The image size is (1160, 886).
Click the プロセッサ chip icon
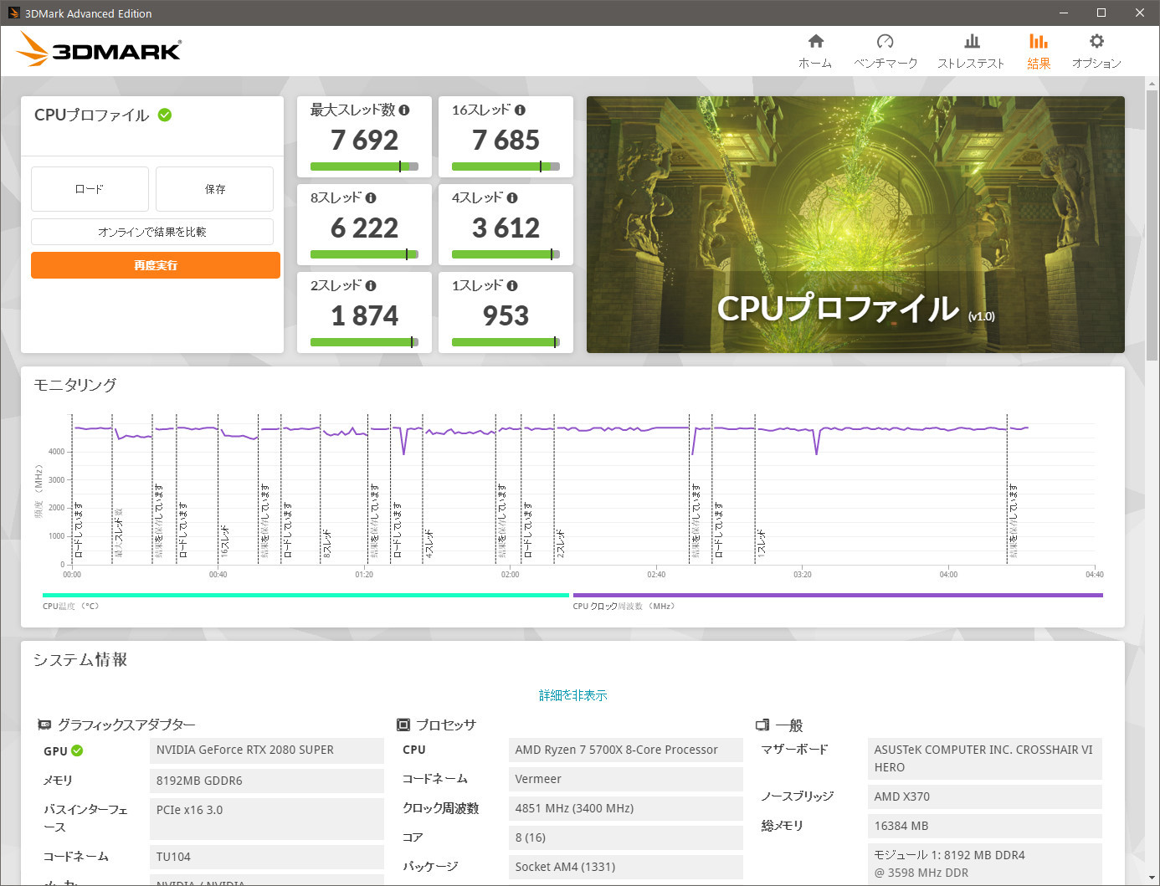405,725
